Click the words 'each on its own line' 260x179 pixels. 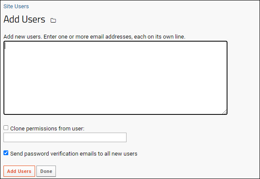(159, 37)
